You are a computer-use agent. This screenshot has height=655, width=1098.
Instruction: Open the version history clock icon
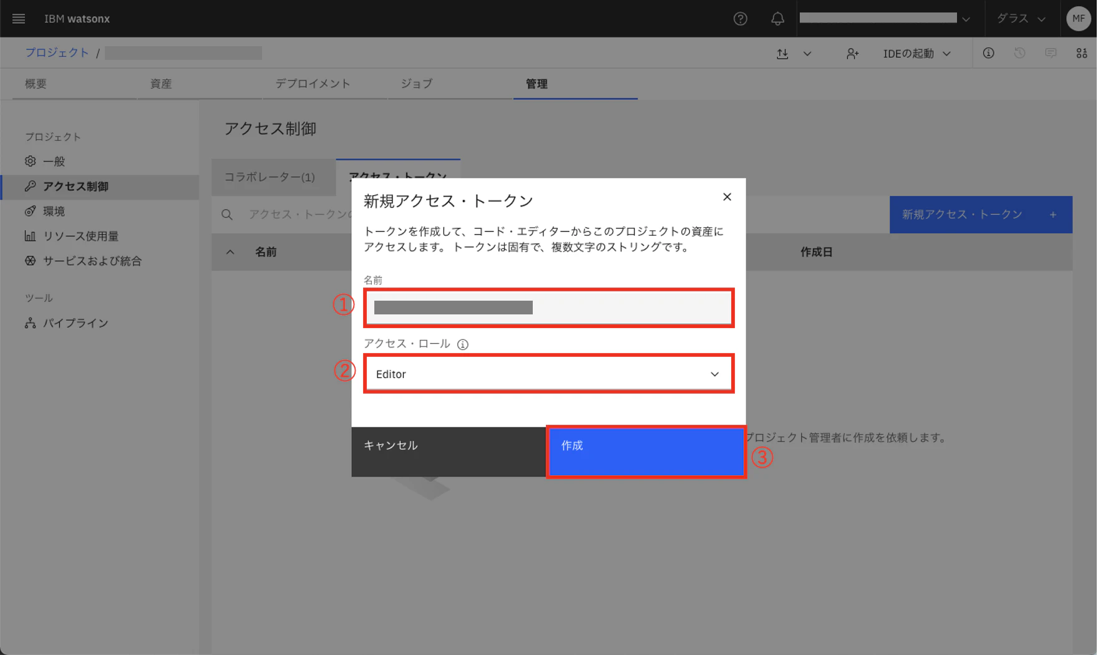click(1019, 53)
